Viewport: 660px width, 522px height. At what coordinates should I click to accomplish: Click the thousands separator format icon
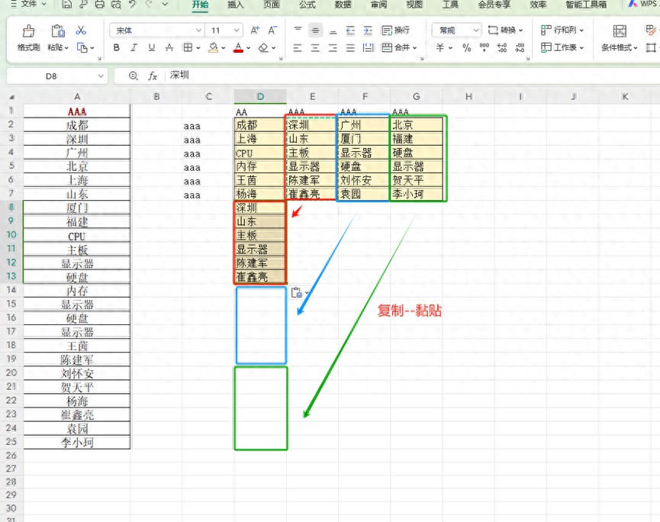(484, 48)
